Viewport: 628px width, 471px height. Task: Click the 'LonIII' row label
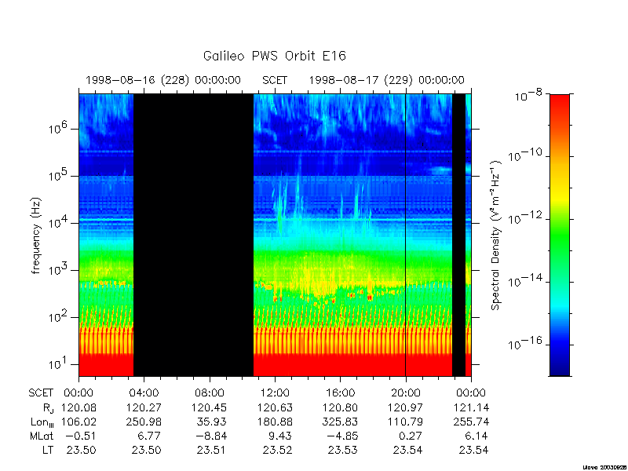tap(42, 422)
